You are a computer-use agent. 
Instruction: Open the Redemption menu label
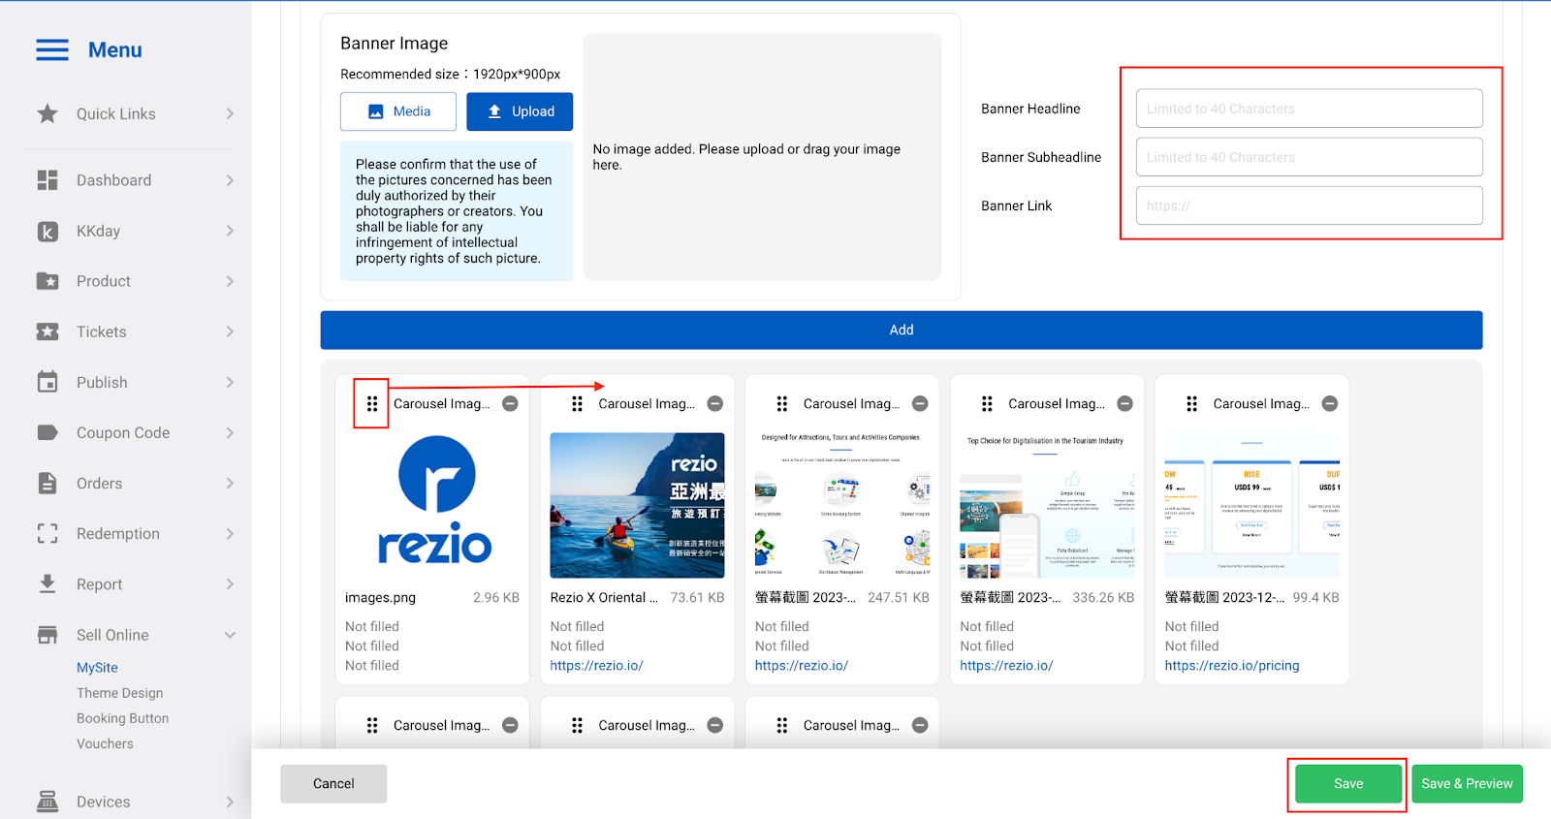pyautogui.click(x=118, y=533)
